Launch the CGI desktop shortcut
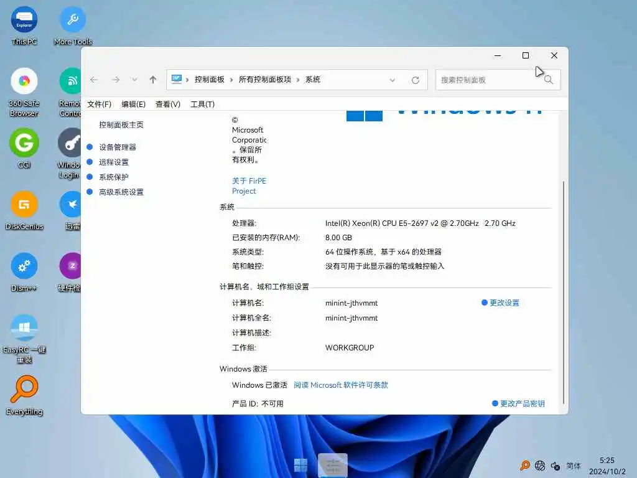The height and width of the screenshot is (478, 637). click(x=24, y=148)
